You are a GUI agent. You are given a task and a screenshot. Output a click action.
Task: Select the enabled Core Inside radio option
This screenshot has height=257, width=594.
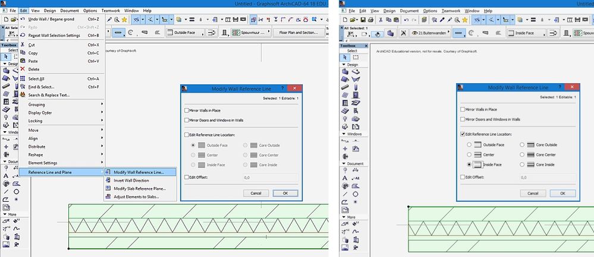522,164
